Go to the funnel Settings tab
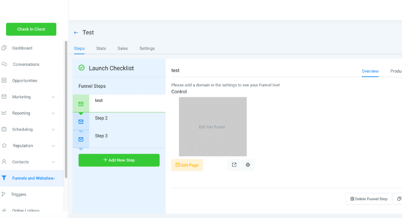This screenshot has width=402, height=218. pos(147,48)
